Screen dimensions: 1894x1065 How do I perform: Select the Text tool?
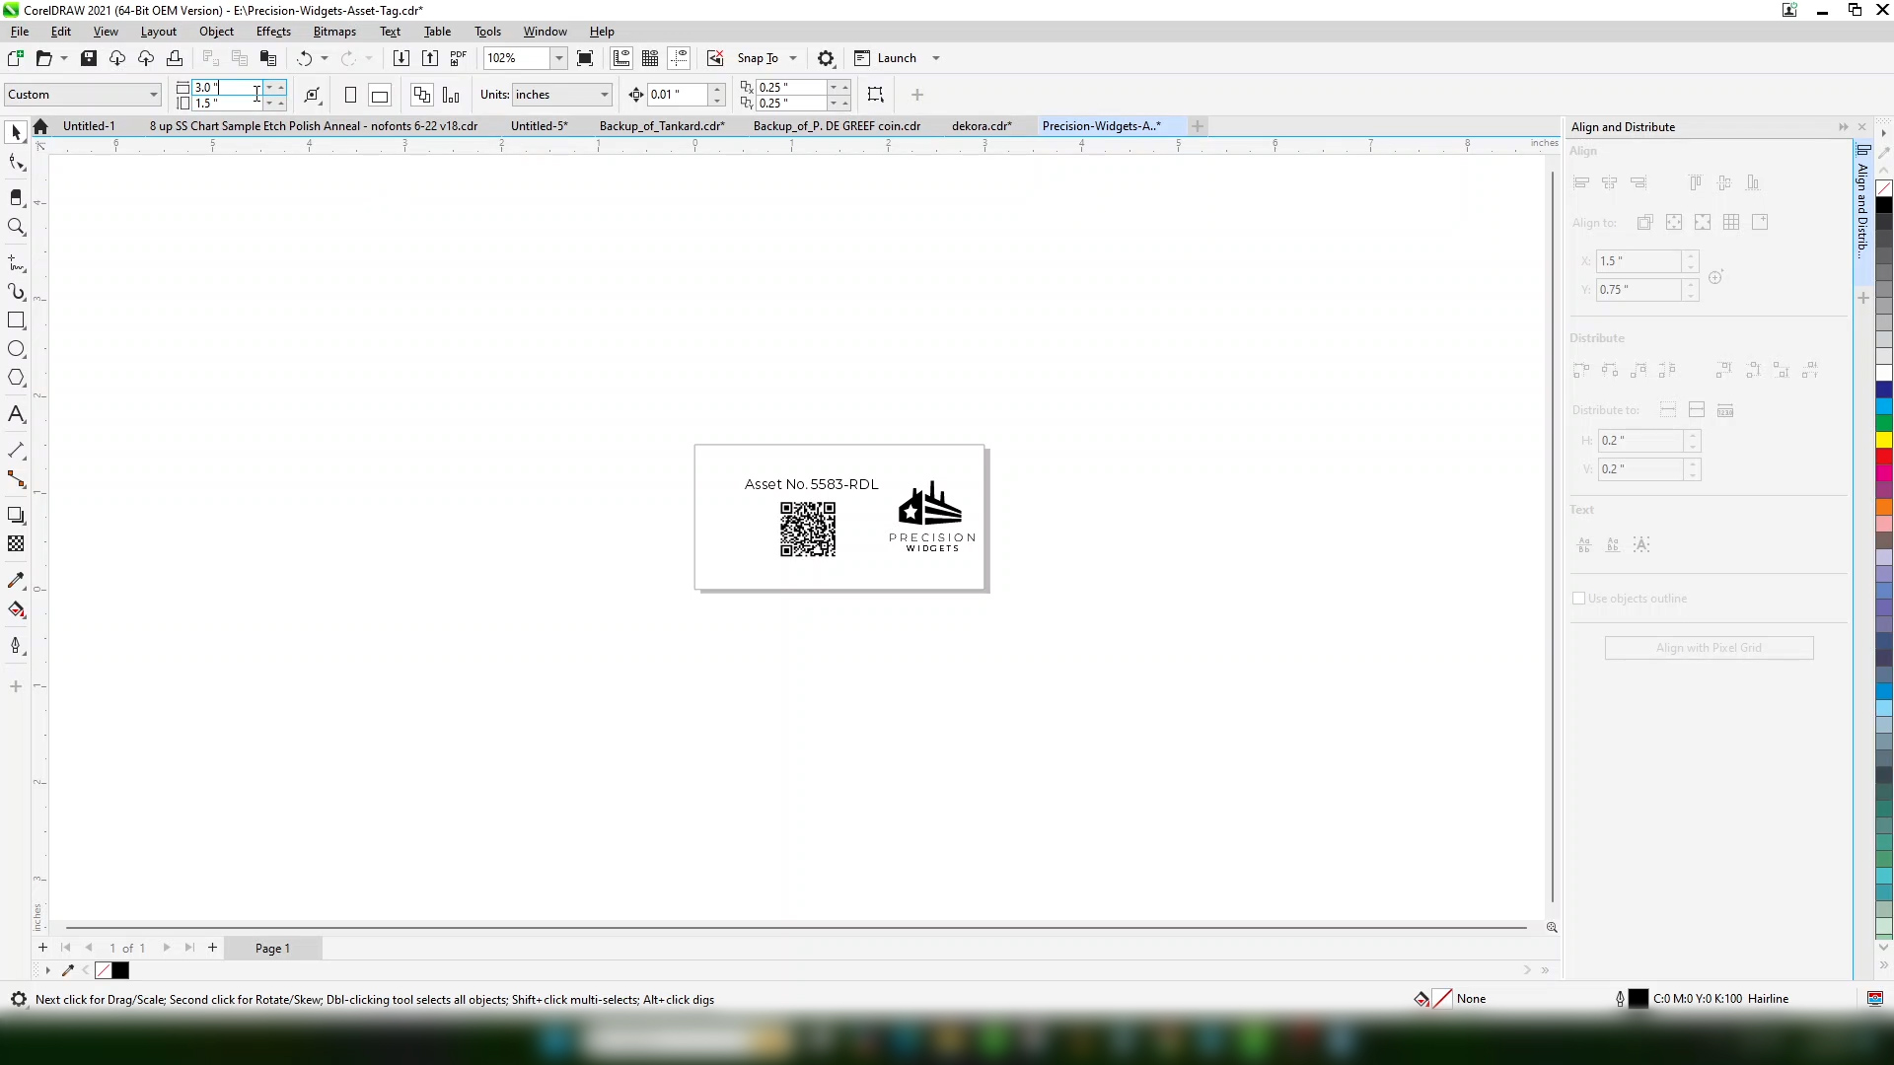click(x=16, y=413)
